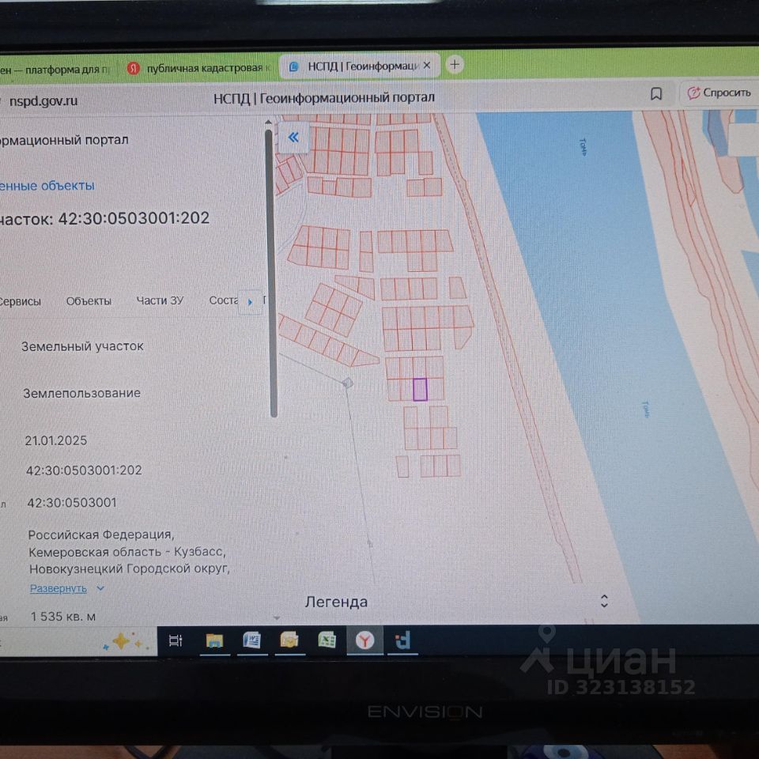Expand the Легенда panel with the up-down arrows
Image resolution: width=759 pixels, height=759 pixels.
click(x=604, y=601)
